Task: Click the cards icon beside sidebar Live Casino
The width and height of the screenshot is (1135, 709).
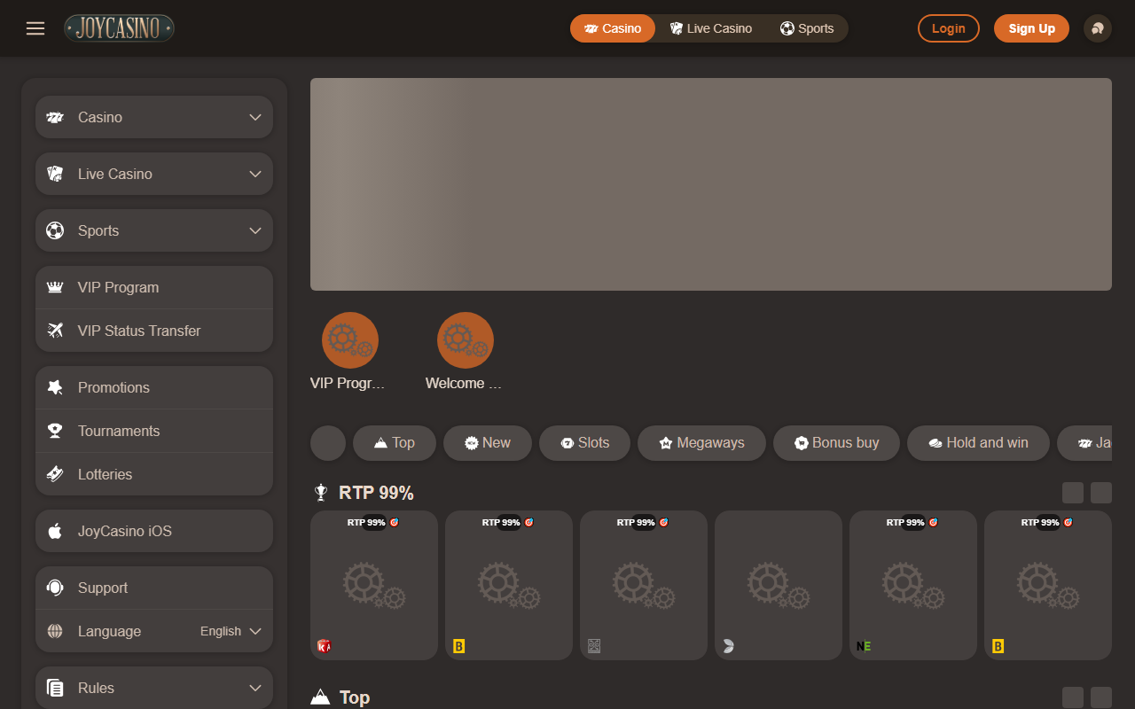Action: pyautogui.click(x=55, y=174)
